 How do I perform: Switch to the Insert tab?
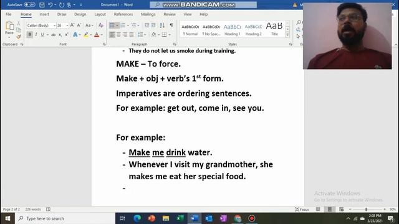coord(44,14)
